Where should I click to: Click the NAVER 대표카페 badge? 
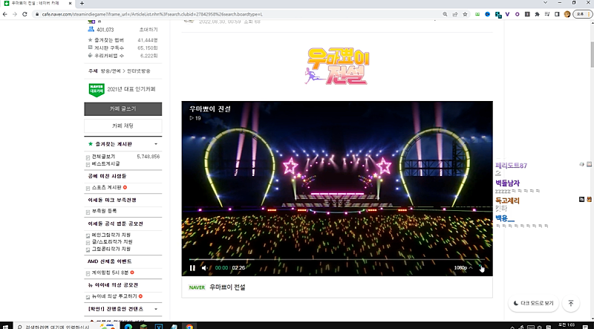click(x=97, y=89)
